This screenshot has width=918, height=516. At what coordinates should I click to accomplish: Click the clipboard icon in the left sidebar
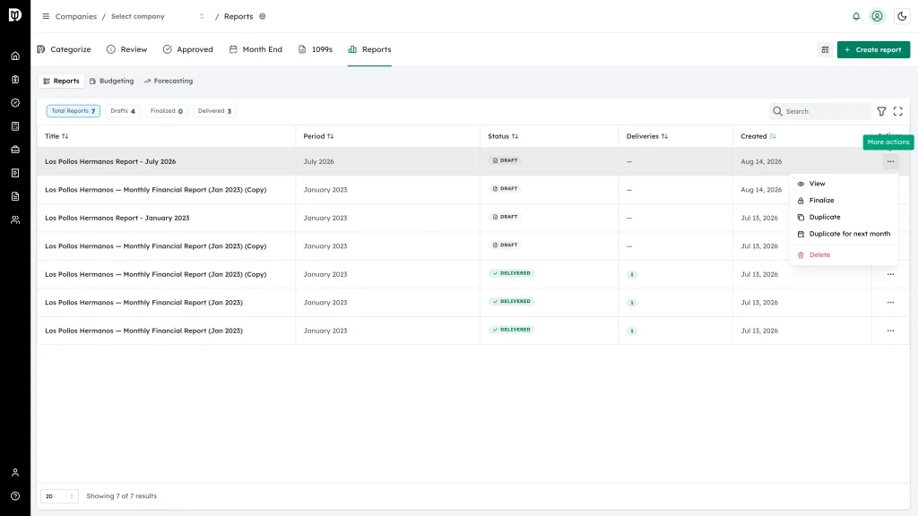point(15,80)
